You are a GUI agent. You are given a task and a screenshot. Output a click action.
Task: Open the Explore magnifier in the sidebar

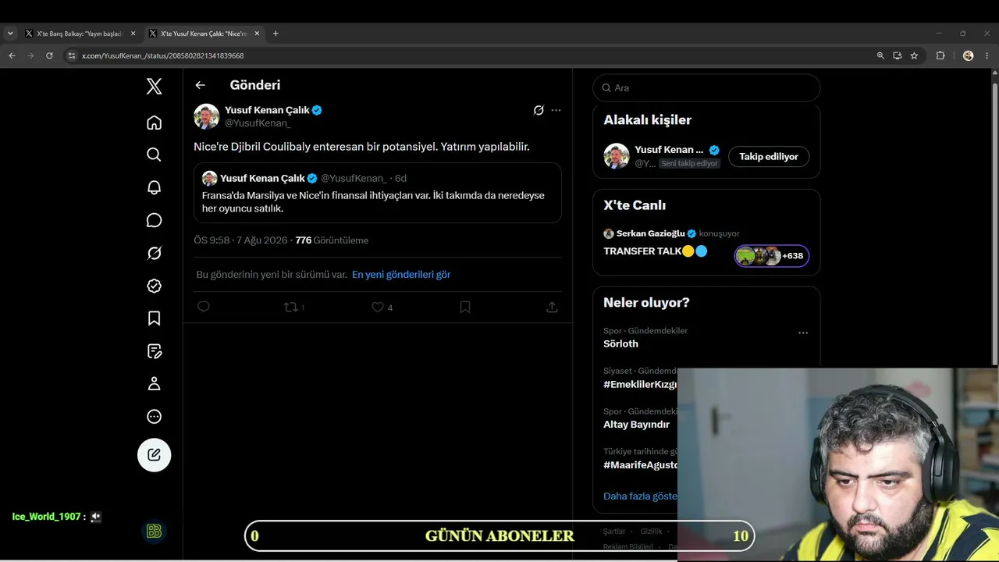tap(155, 155)
